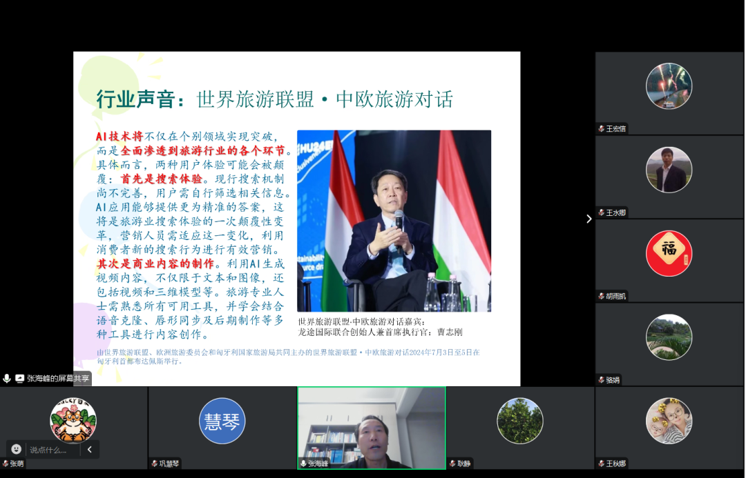Screen dimensions: 746x478
Task: Click the 张海峰的屏幕共享 label
Action: tap(58, 379)
